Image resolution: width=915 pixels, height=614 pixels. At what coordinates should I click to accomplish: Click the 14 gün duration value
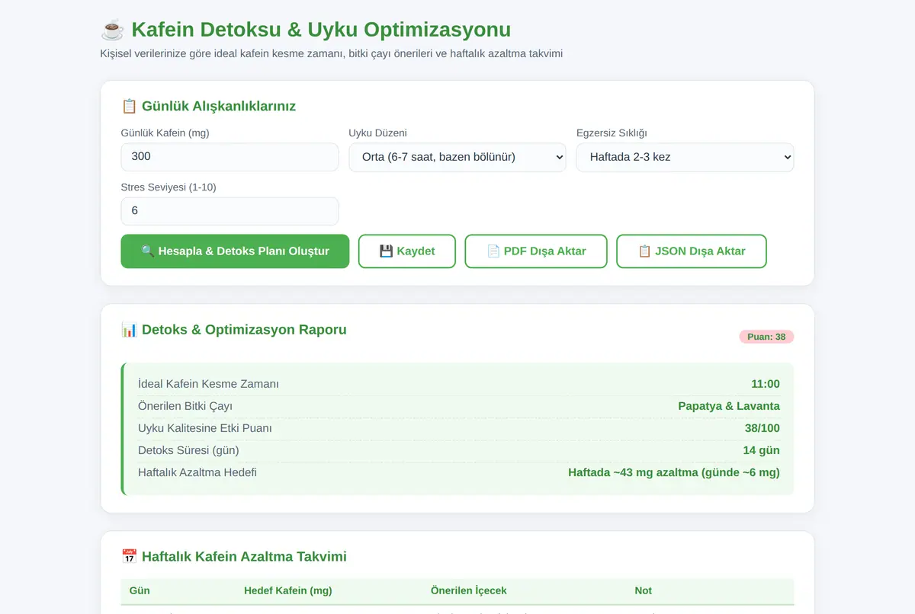(x=762, y=450)
